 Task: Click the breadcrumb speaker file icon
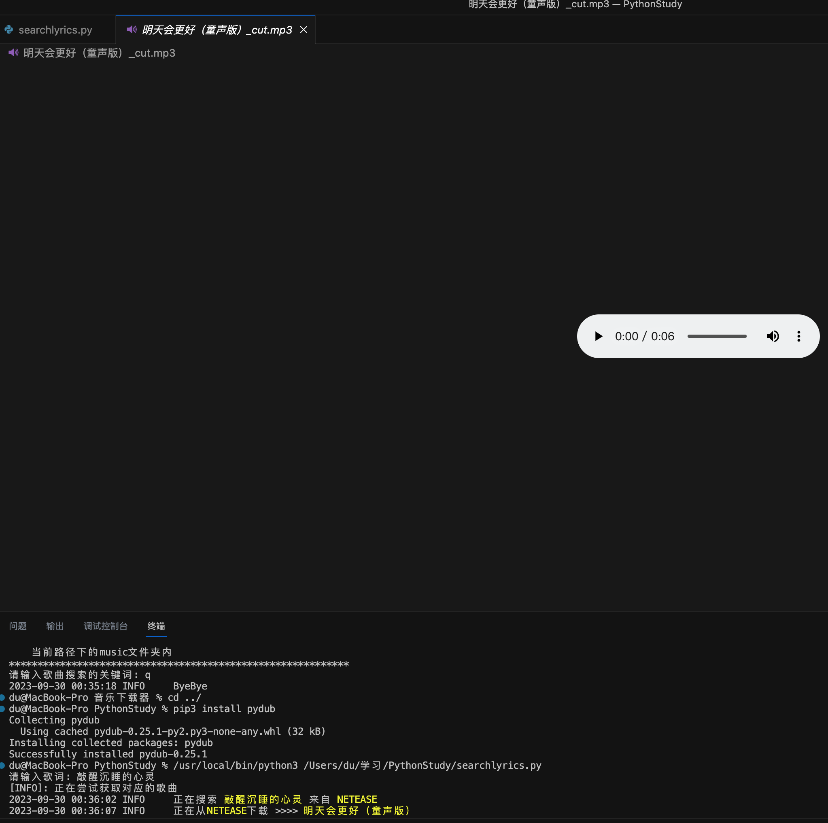point(13,53)
